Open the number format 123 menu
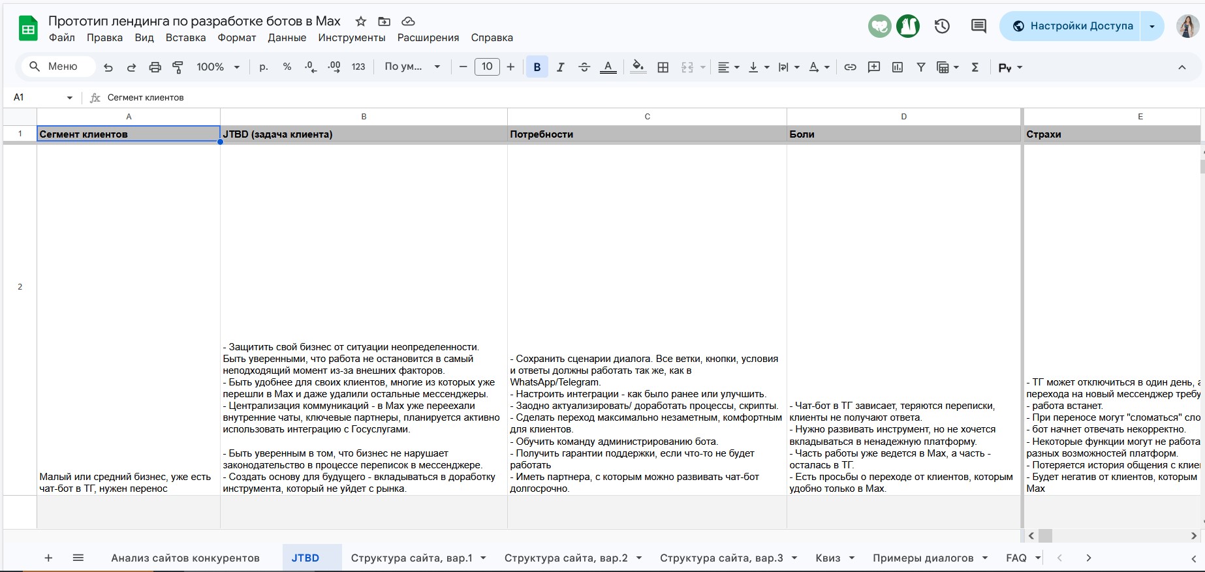 tap(358, 67)
